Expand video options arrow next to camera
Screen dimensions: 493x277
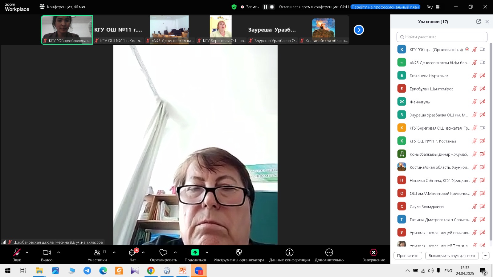pos(59,252)
